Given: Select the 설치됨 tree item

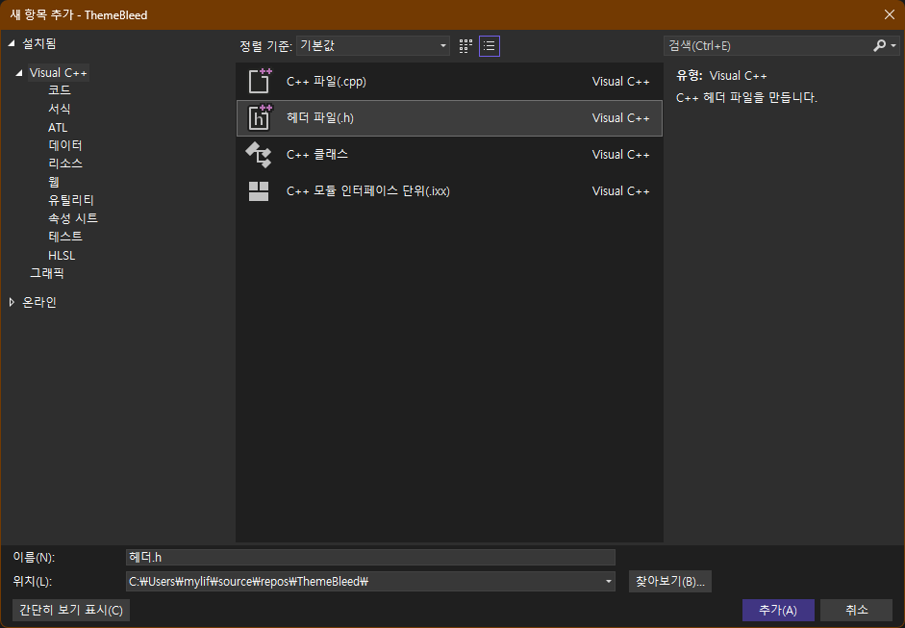Looking at the screenshot, I should click(39, 43).
